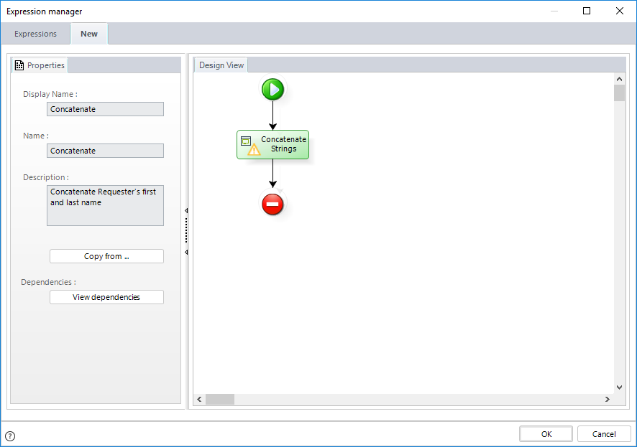This screenshot has width=637, height=447.
Task: Click the Cancel button
Action: point(604,434)
